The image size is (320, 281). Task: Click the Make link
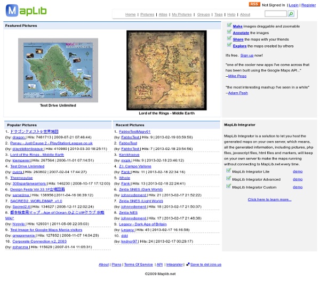(237, 26)
